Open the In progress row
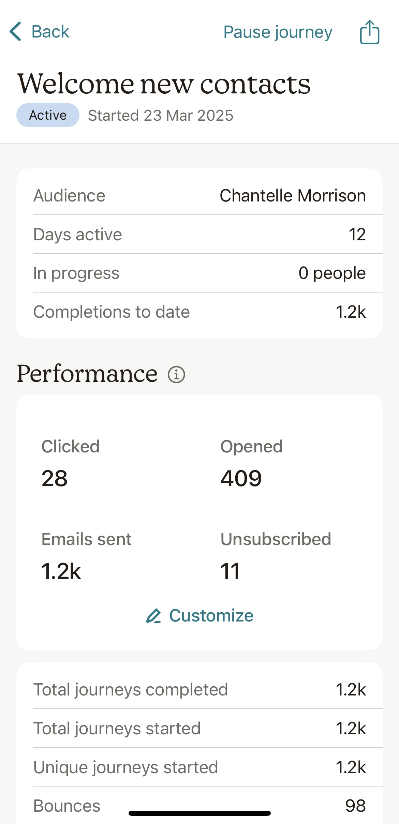Image resolution: width=399 pixels, height=824 pixels. click(x=199, y=273)
